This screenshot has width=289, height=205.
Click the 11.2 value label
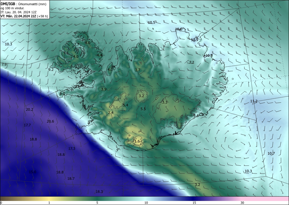(x=254, y=101)
